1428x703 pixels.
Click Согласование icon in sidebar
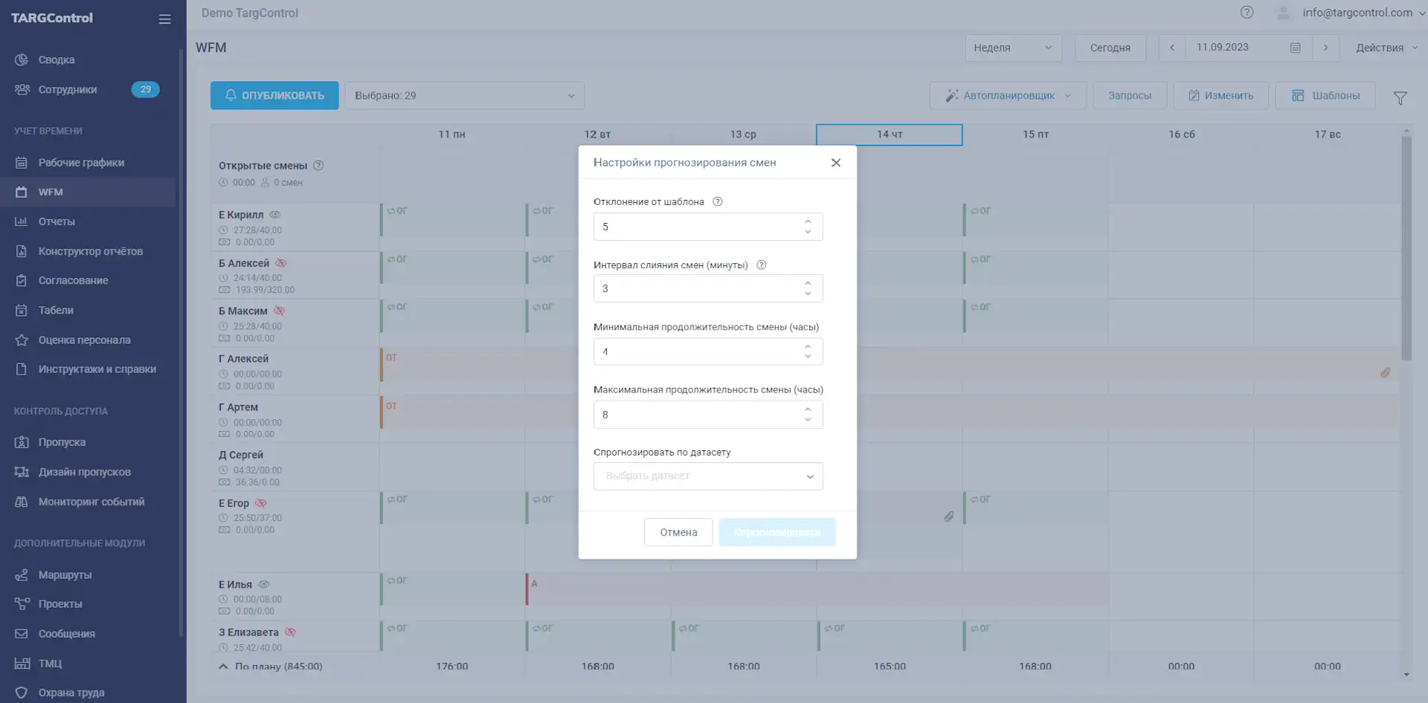(22, 281)
